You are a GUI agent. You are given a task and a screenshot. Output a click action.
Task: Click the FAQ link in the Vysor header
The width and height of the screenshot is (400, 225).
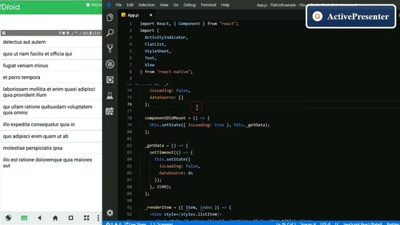click(94, 5)
